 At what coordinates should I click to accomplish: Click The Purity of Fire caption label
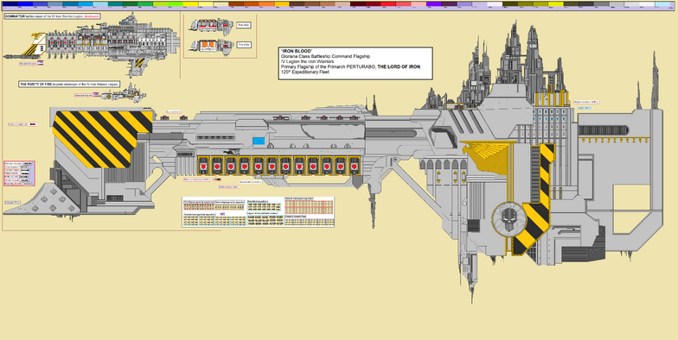click(69, 85)
